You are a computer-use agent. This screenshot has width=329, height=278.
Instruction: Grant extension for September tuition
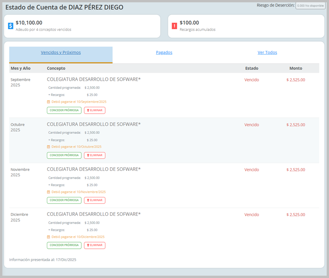pos(64,110)
